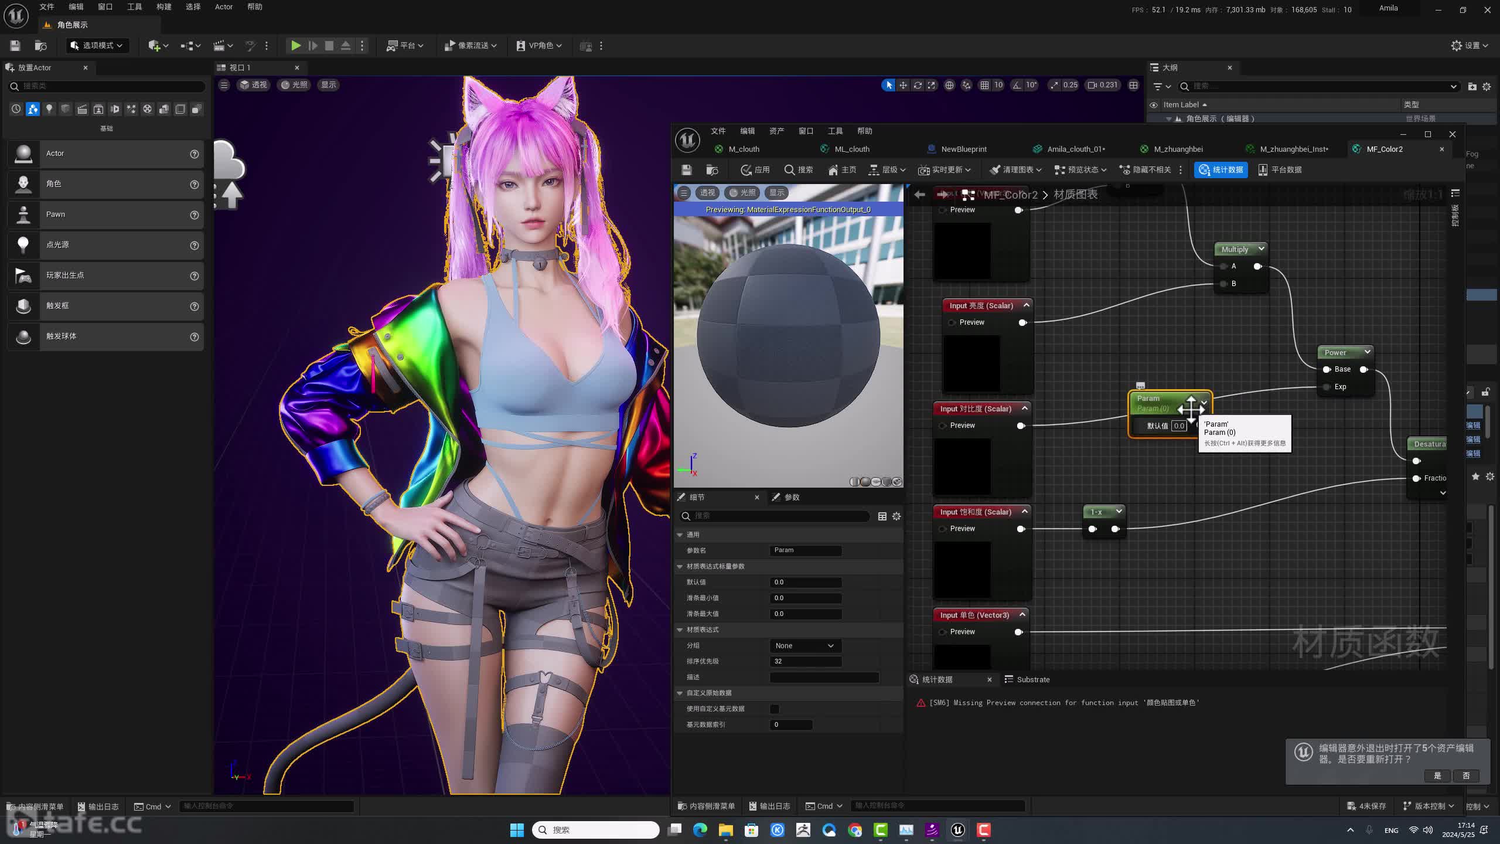This screenshot has height=844, width=1500.
Task: Open Hierarchy dropdown in material editor
Action: click(887, 170)
